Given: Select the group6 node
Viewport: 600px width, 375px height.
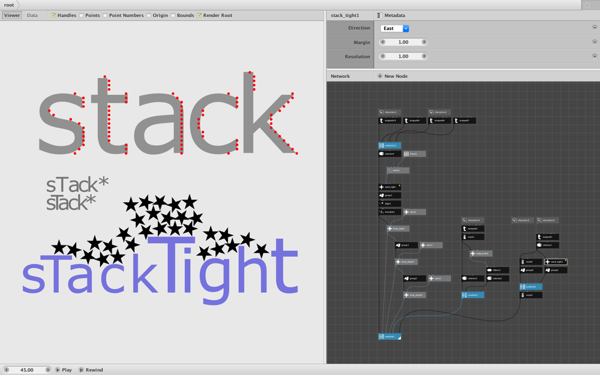Looking at the screenshot, I should (x=531, y=270).
